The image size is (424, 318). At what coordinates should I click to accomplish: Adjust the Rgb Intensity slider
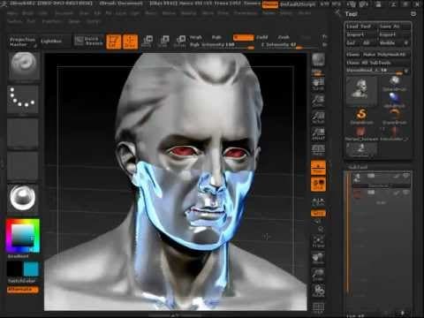(x=222, y=45)
